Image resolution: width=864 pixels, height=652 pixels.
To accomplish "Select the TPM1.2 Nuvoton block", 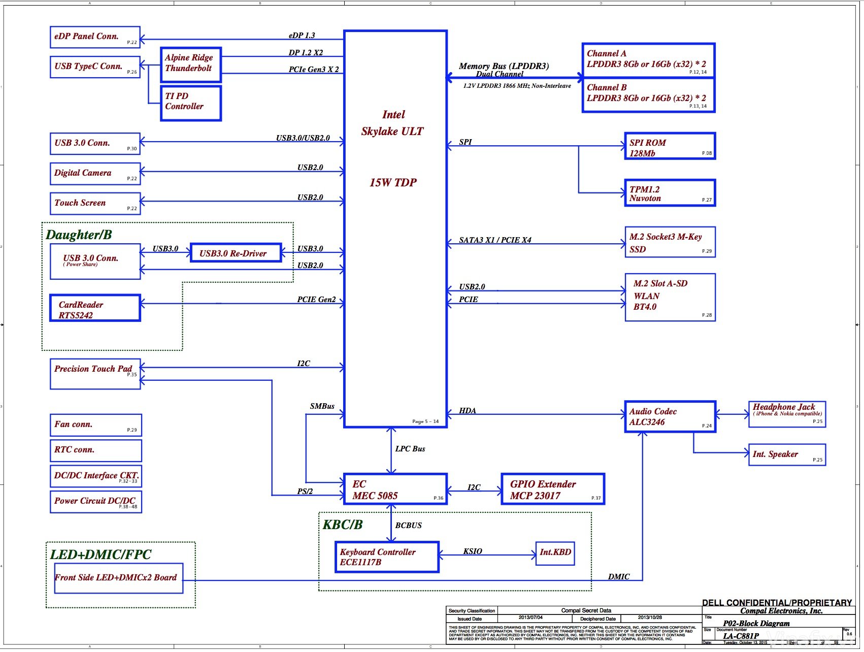I will [670, 193].
